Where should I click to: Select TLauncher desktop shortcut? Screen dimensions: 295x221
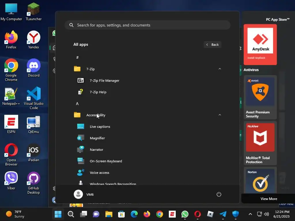pos(33,12)
